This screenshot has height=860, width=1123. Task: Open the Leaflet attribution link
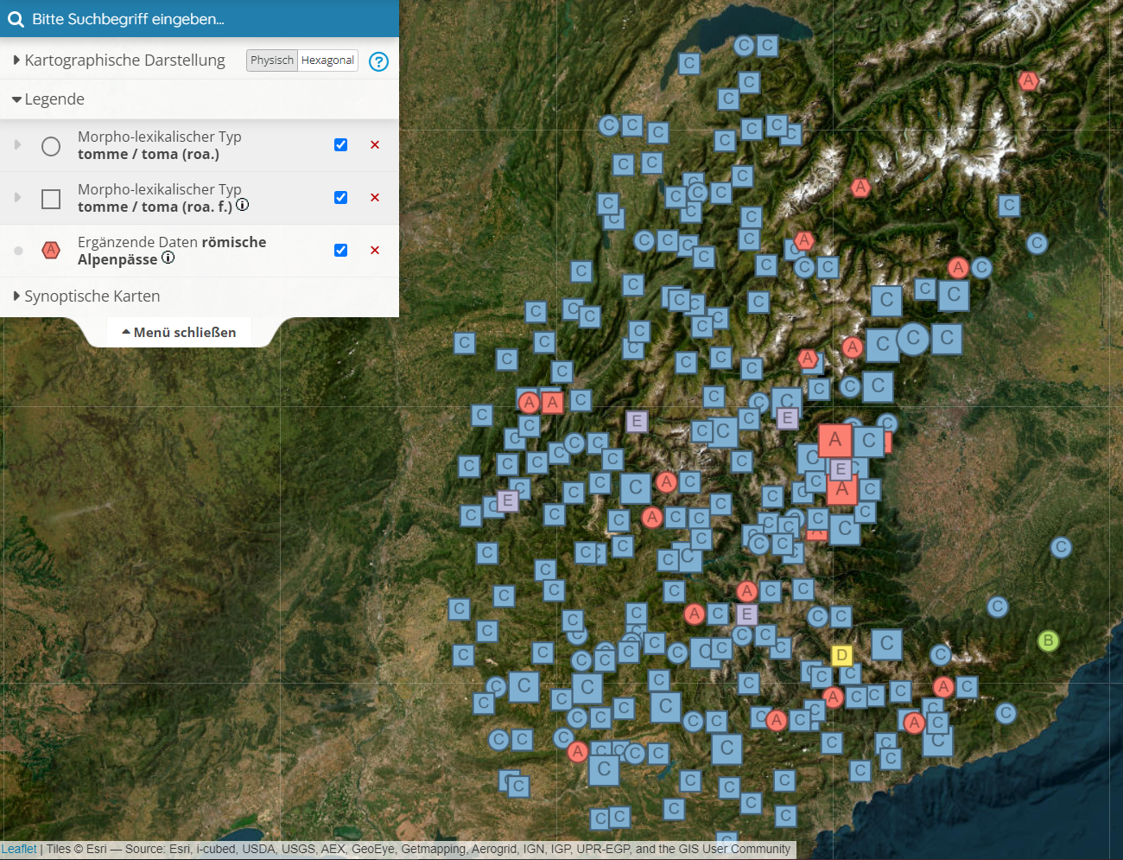click(x=19, y=850)
